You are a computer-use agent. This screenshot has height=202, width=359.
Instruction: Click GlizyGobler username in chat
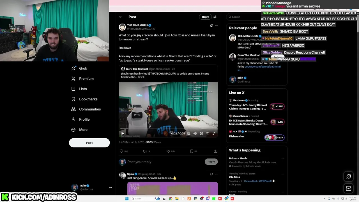point(272,52)
